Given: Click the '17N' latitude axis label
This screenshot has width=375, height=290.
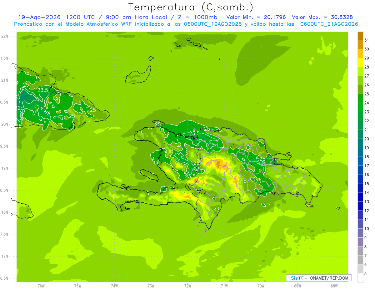Looking at the screenshot, I should coord(4,256).
